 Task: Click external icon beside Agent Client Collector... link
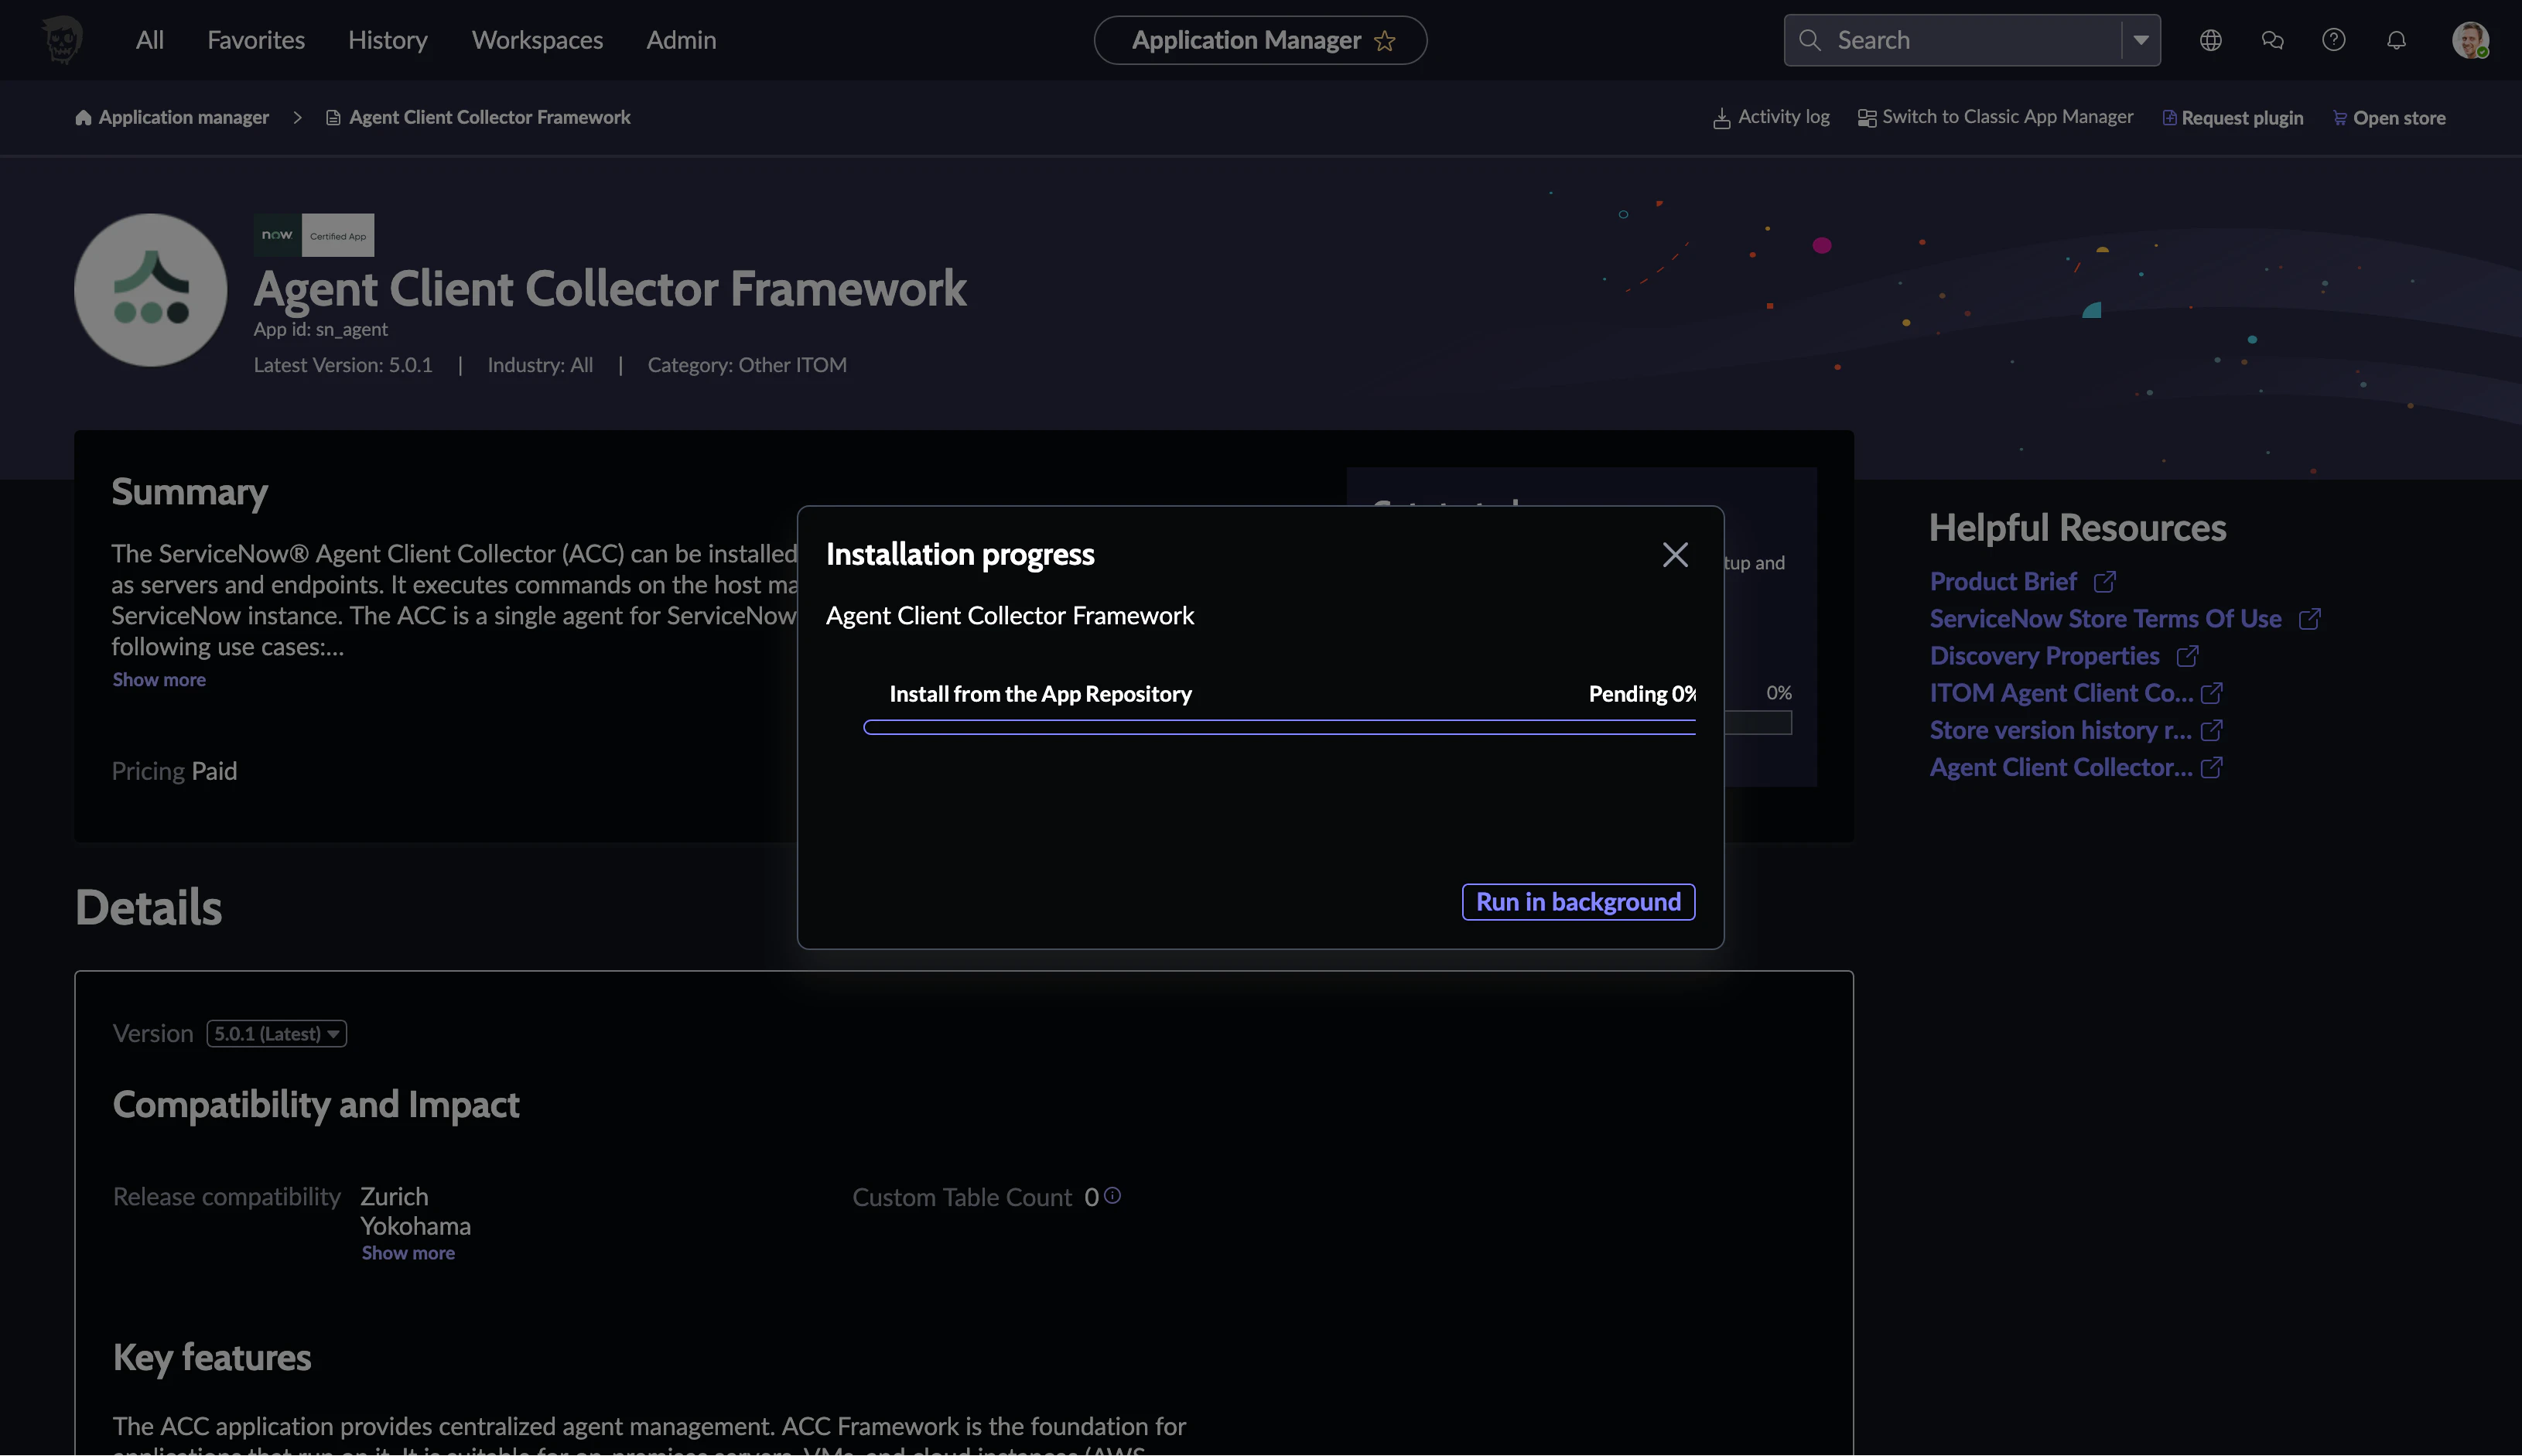pos(2212,767)
